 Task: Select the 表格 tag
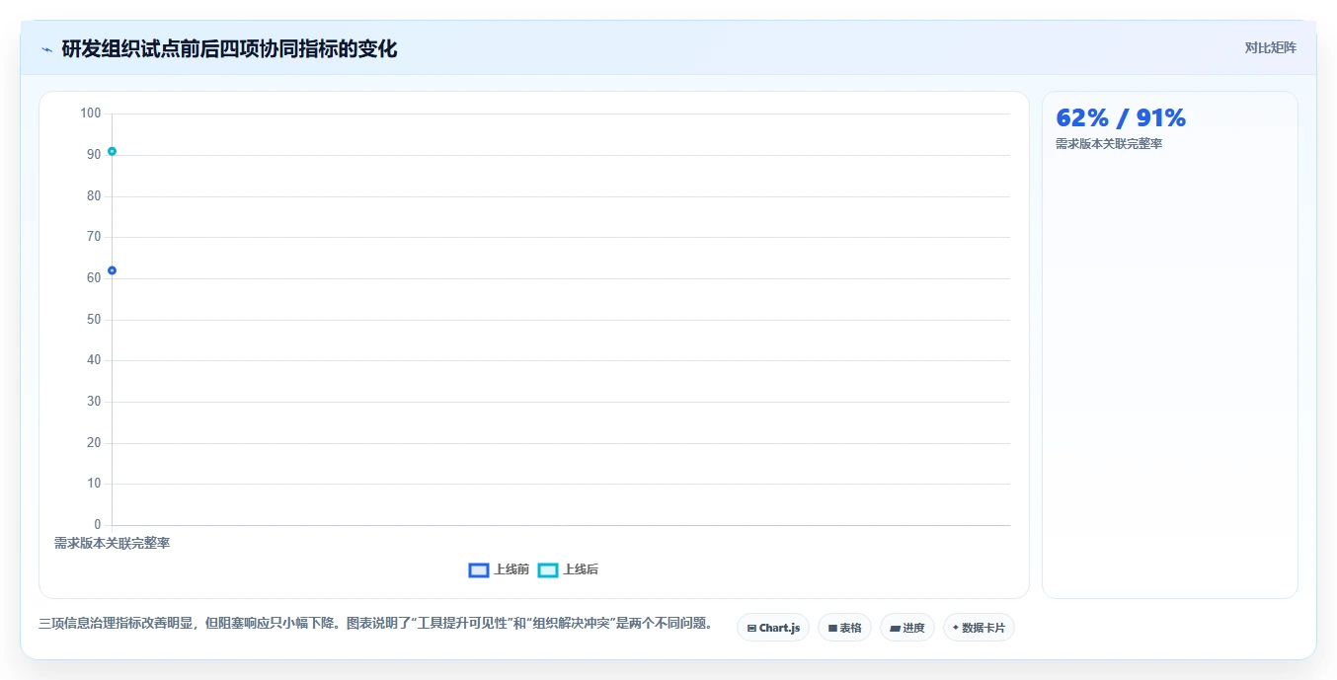point(844,628)
